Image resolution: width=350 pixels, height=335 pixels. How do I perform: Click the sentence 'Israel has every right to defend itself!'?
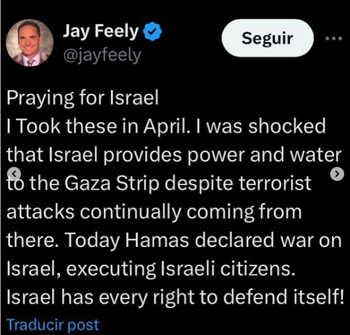click(x=175, y=297)
